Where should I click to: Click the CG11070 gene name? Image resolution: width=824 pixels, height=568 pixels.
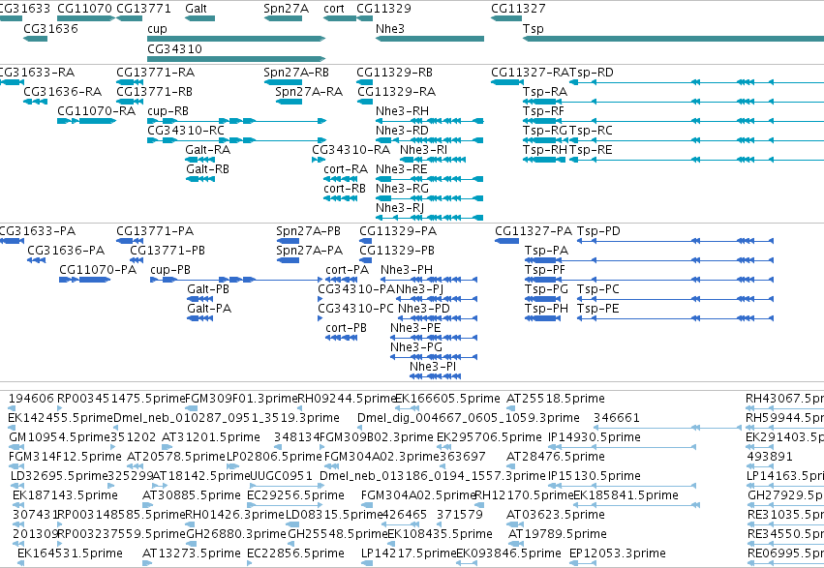tap(84, 9)
